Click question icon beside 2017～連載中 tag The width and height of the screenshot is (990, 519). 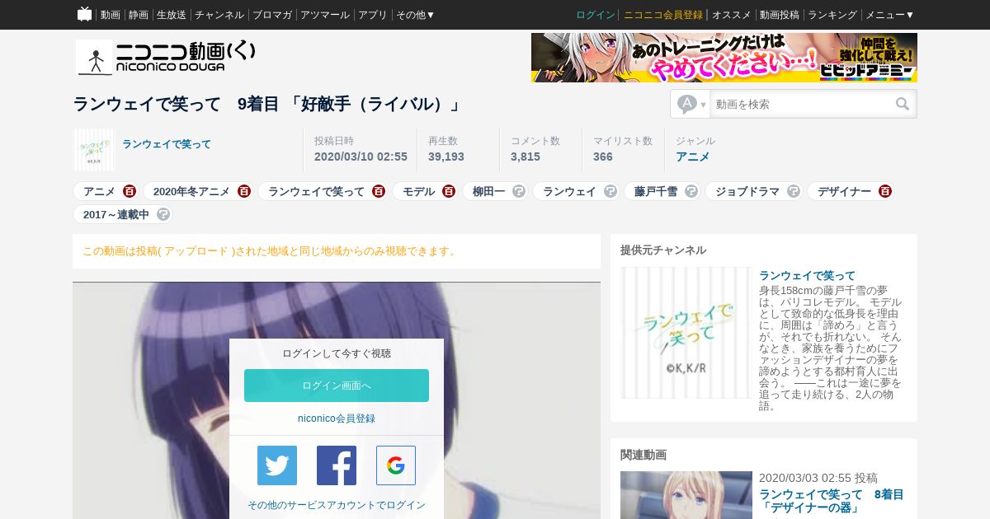pyautogui.click(x=163, y=214)
